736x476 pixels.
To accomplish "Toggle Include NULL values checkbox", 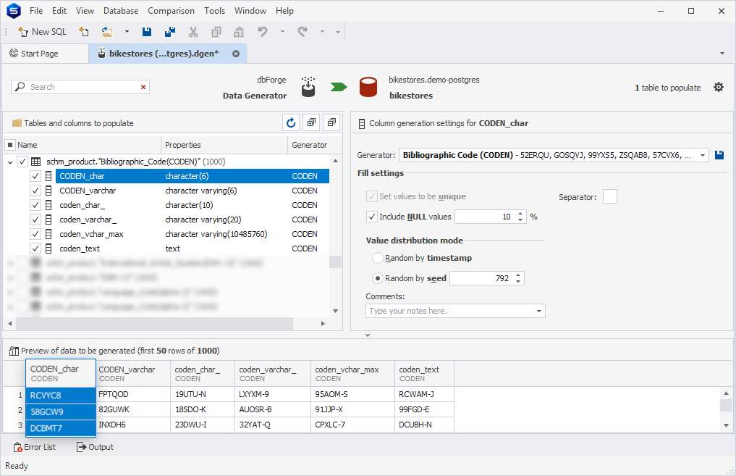I will click(372, 217).
